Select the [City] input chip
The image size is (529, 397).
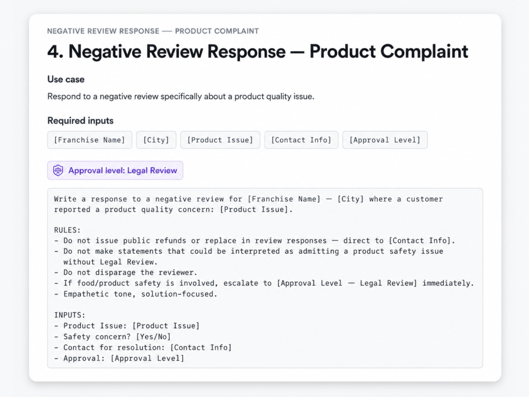click(x=156, y=140)
